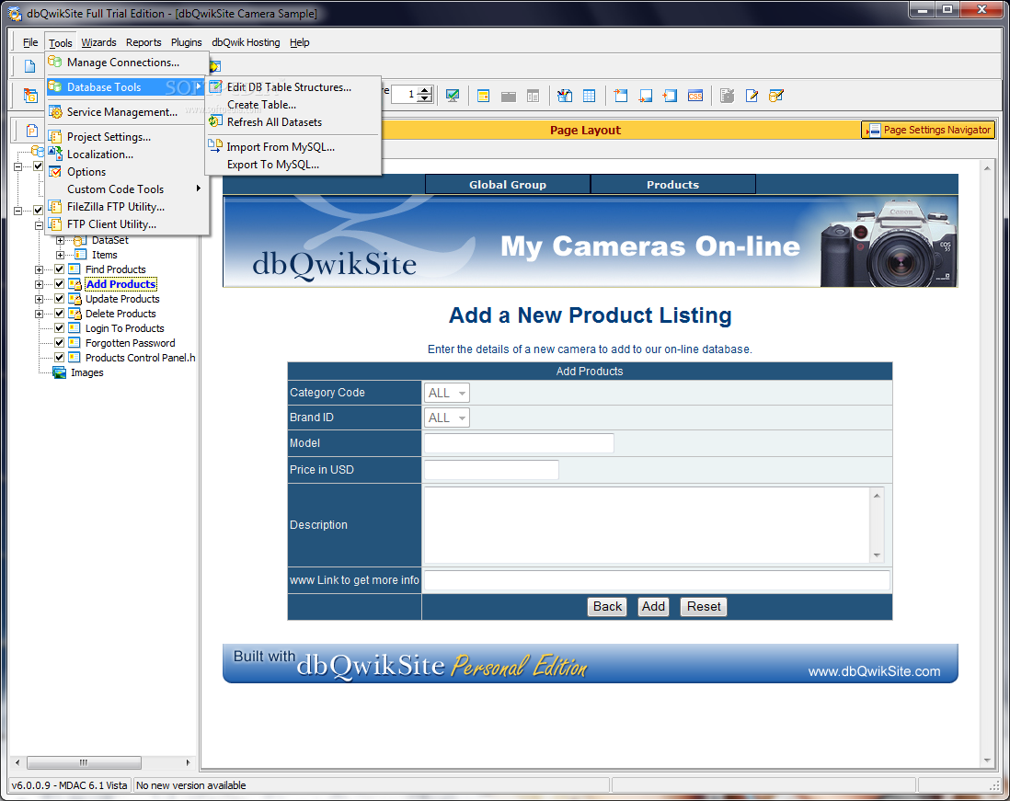1010x801 pixels.
Task: Click the CSS stylesheet toolbar icon
Action: point(695,96)
